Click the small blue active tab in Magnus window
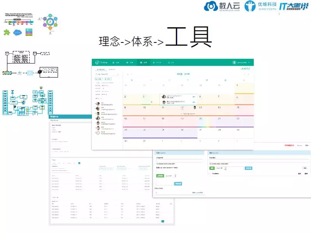Image resolution: width=311 pixels, height=233 pixels. pos(79,163)
